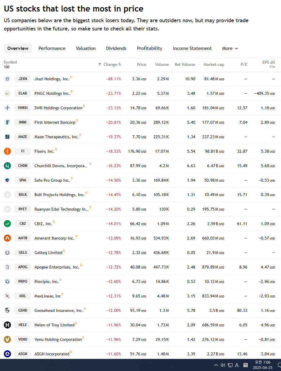Click the −409.35 USD EPS value
The width and height of the screenshot is (281, 371).
point(265,93)
